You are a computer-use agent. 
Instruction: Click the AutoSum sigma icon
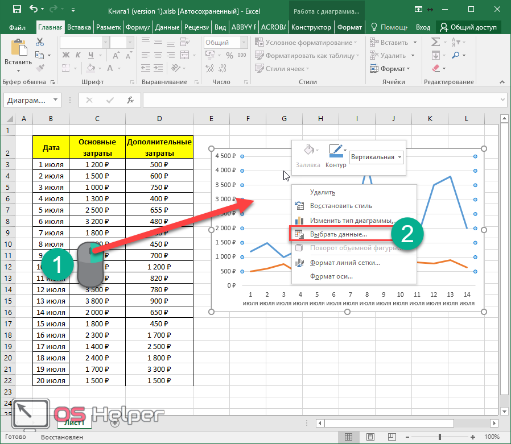pyautogui.click(x=435, y=42)
